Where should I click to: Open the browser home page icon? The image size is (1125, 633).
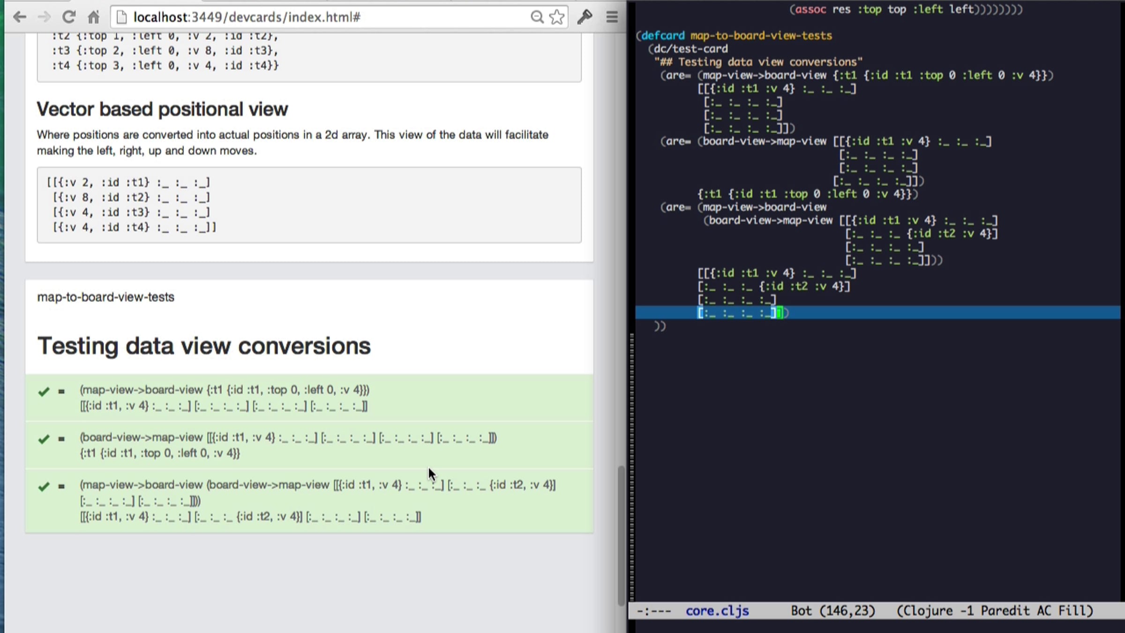[94, 17]
